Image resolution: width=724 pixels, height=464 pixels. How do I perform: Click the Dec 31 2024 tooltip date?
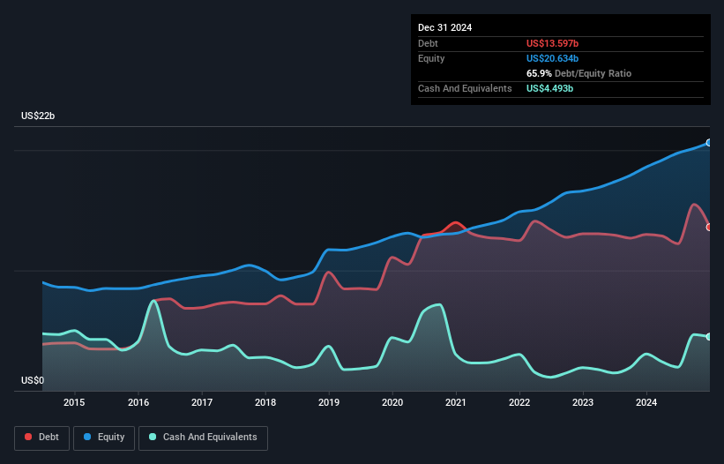[x=444, y=27]
